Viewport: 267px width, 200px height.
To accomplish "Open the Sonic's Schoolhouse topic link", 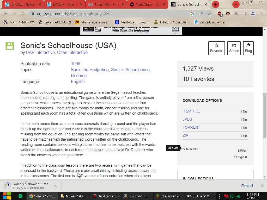I will [x=131, y=70].
